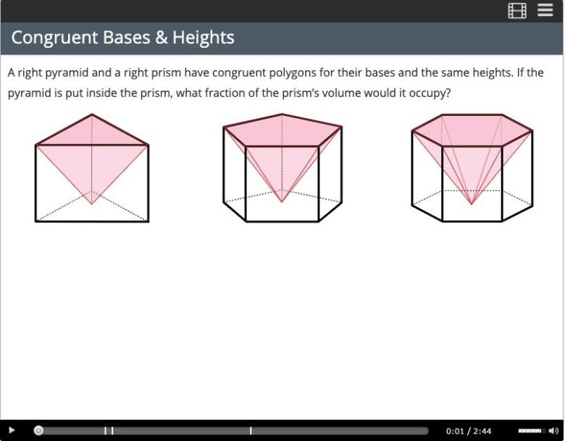The image size is (565, 441).
Task: Select the pentagonal prism diagram
Action: coord(282,168)
